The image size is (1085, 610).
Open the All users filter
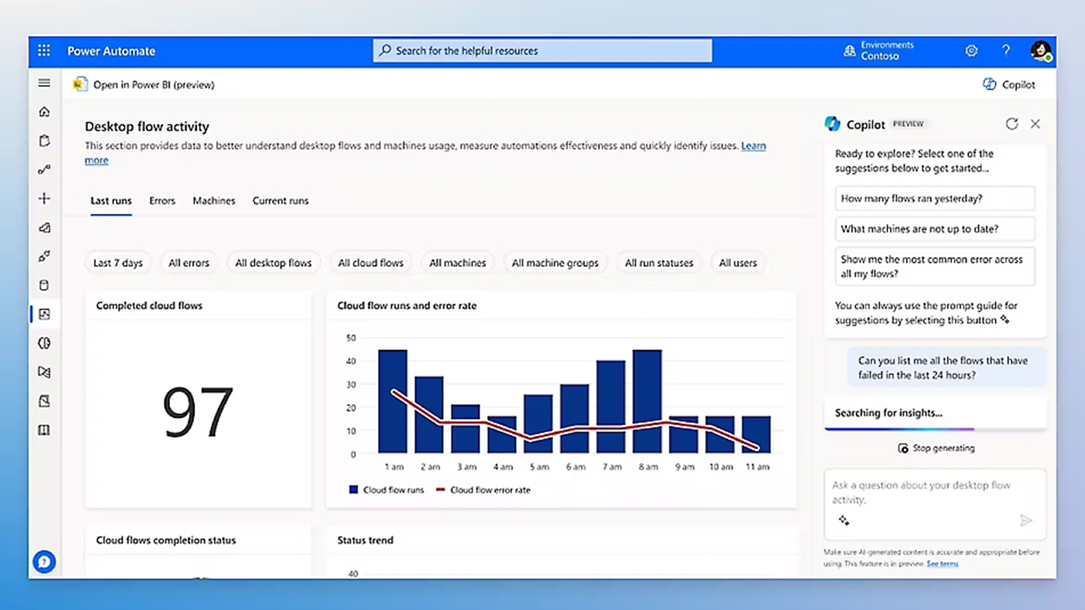737,263
